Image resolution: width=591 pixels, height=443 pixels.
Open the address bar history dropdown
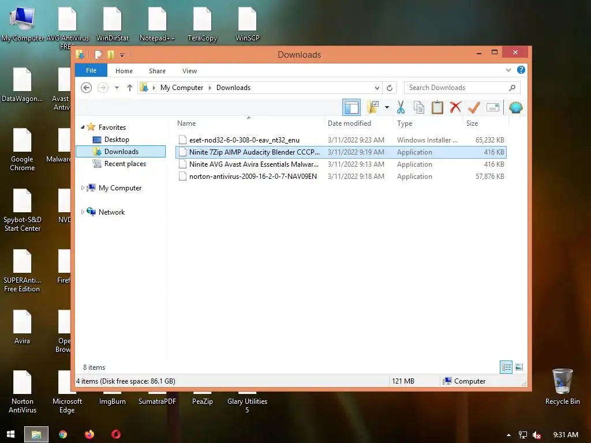pyautogui.click(x=377, y=88)
